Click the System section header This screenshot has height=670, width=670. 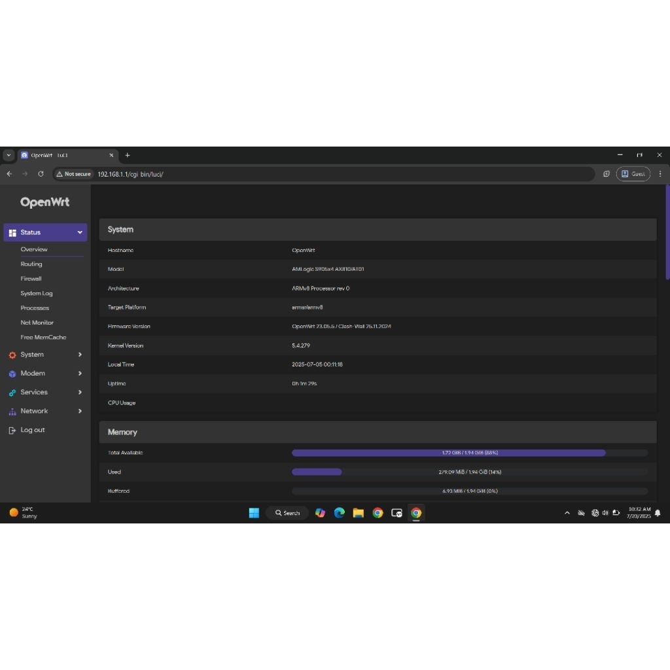[x=378, y=230]
